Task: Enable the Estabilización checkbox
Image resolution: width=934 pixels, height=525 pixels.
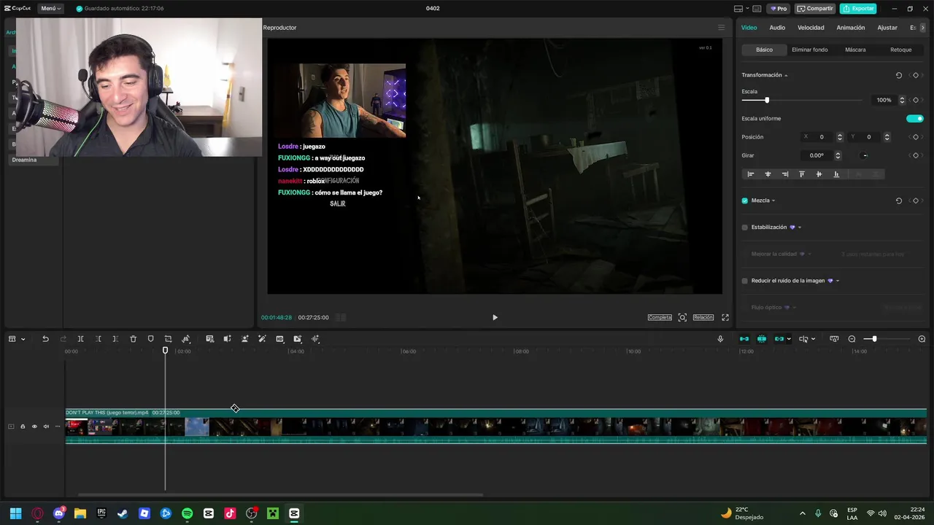Action: coord(745,227)
